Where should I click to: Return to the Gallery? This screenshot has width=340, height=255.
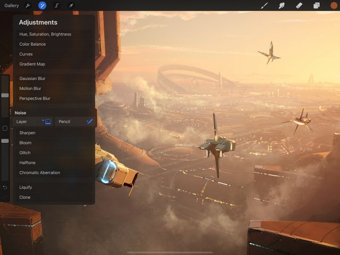tap(12, 6)
